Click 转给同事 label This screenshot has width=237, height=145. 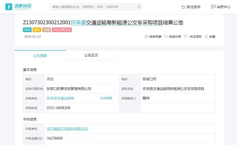pyautogui.click(x=155, y=37)
